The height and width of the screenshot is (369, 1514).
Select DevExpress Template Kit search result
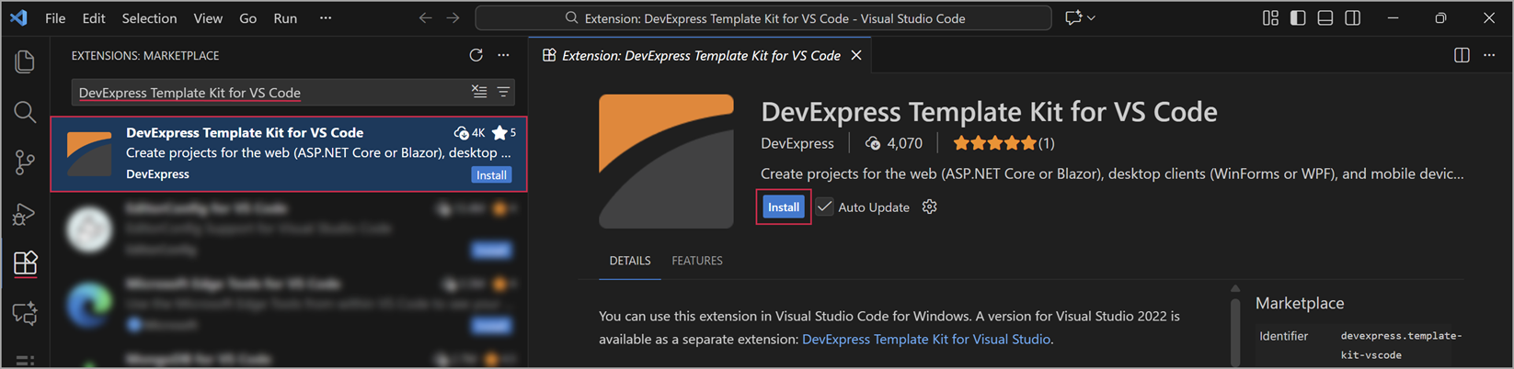(x=289, y=153)
